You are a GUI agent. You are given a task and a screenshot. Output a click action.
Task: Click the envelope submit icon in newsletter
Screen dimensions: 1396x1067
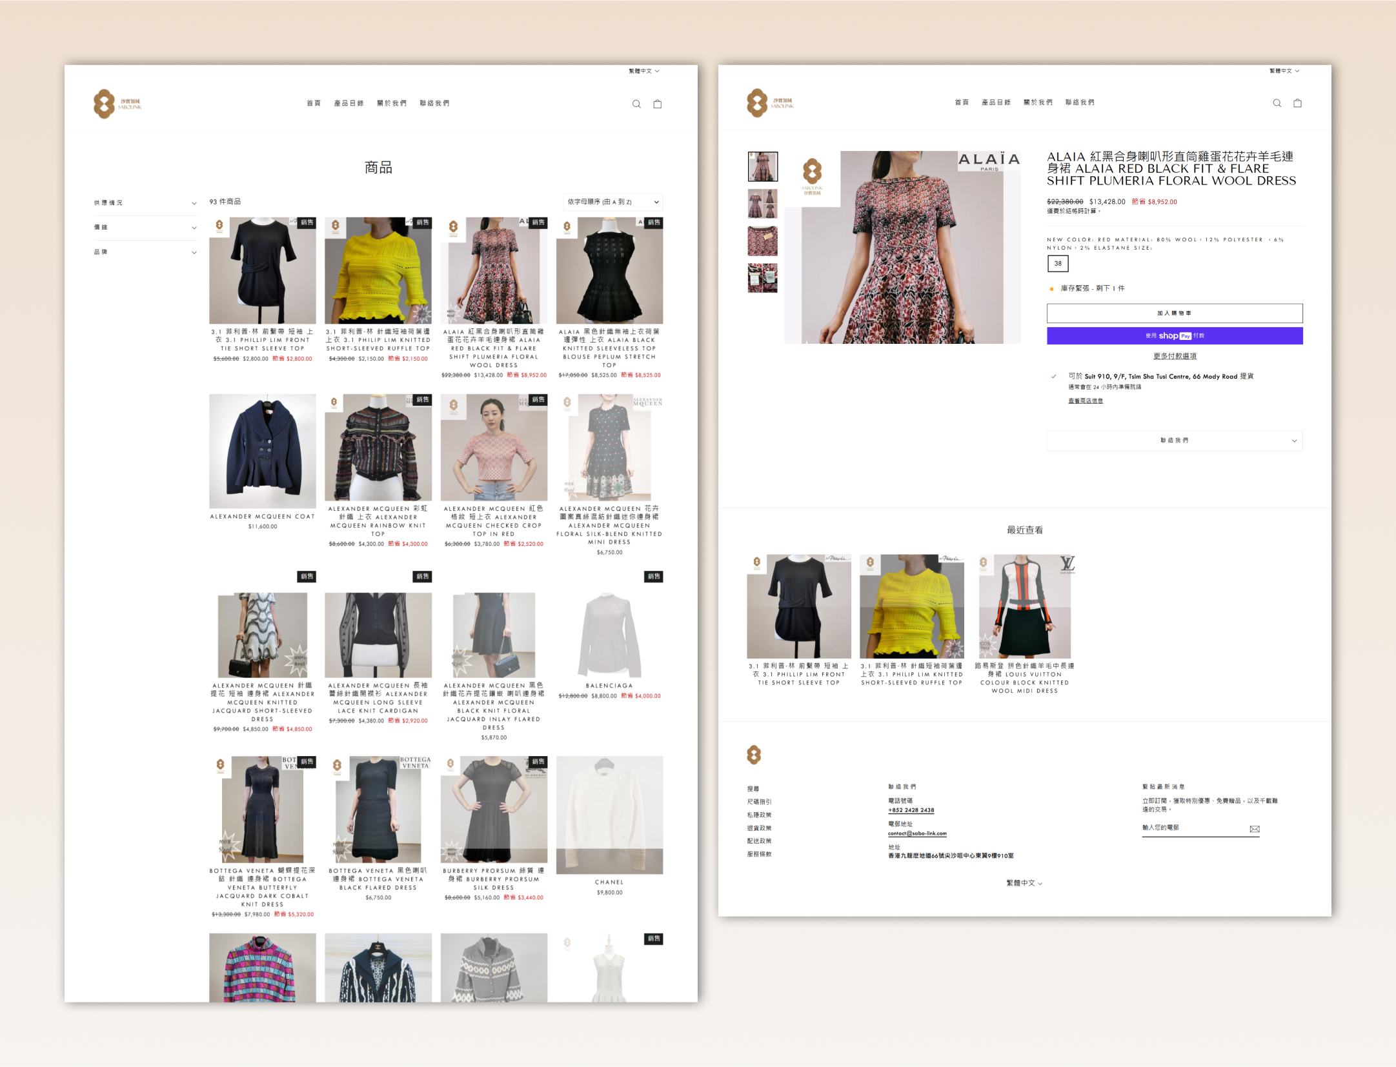pos(1254,829)
